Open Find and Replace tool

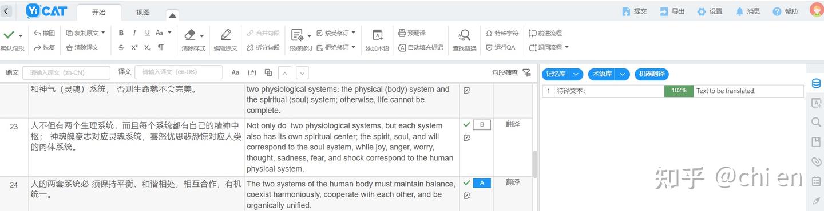464,40
